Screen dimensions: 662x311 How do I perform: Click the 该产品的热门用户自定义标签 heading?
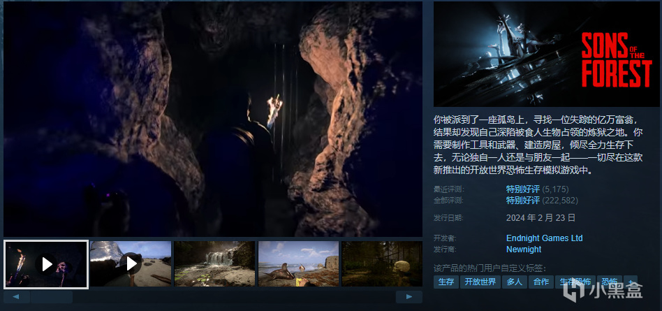(490, 269)
